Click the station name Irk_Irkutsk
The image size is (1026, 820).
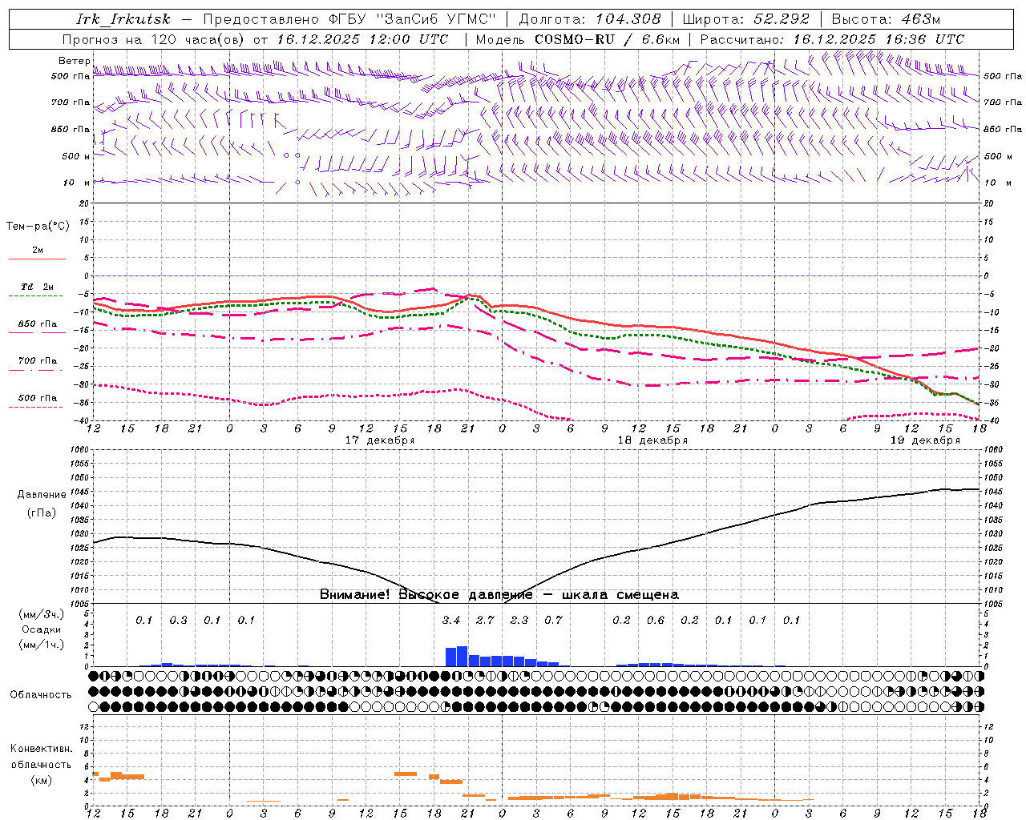tap(123, 19)
